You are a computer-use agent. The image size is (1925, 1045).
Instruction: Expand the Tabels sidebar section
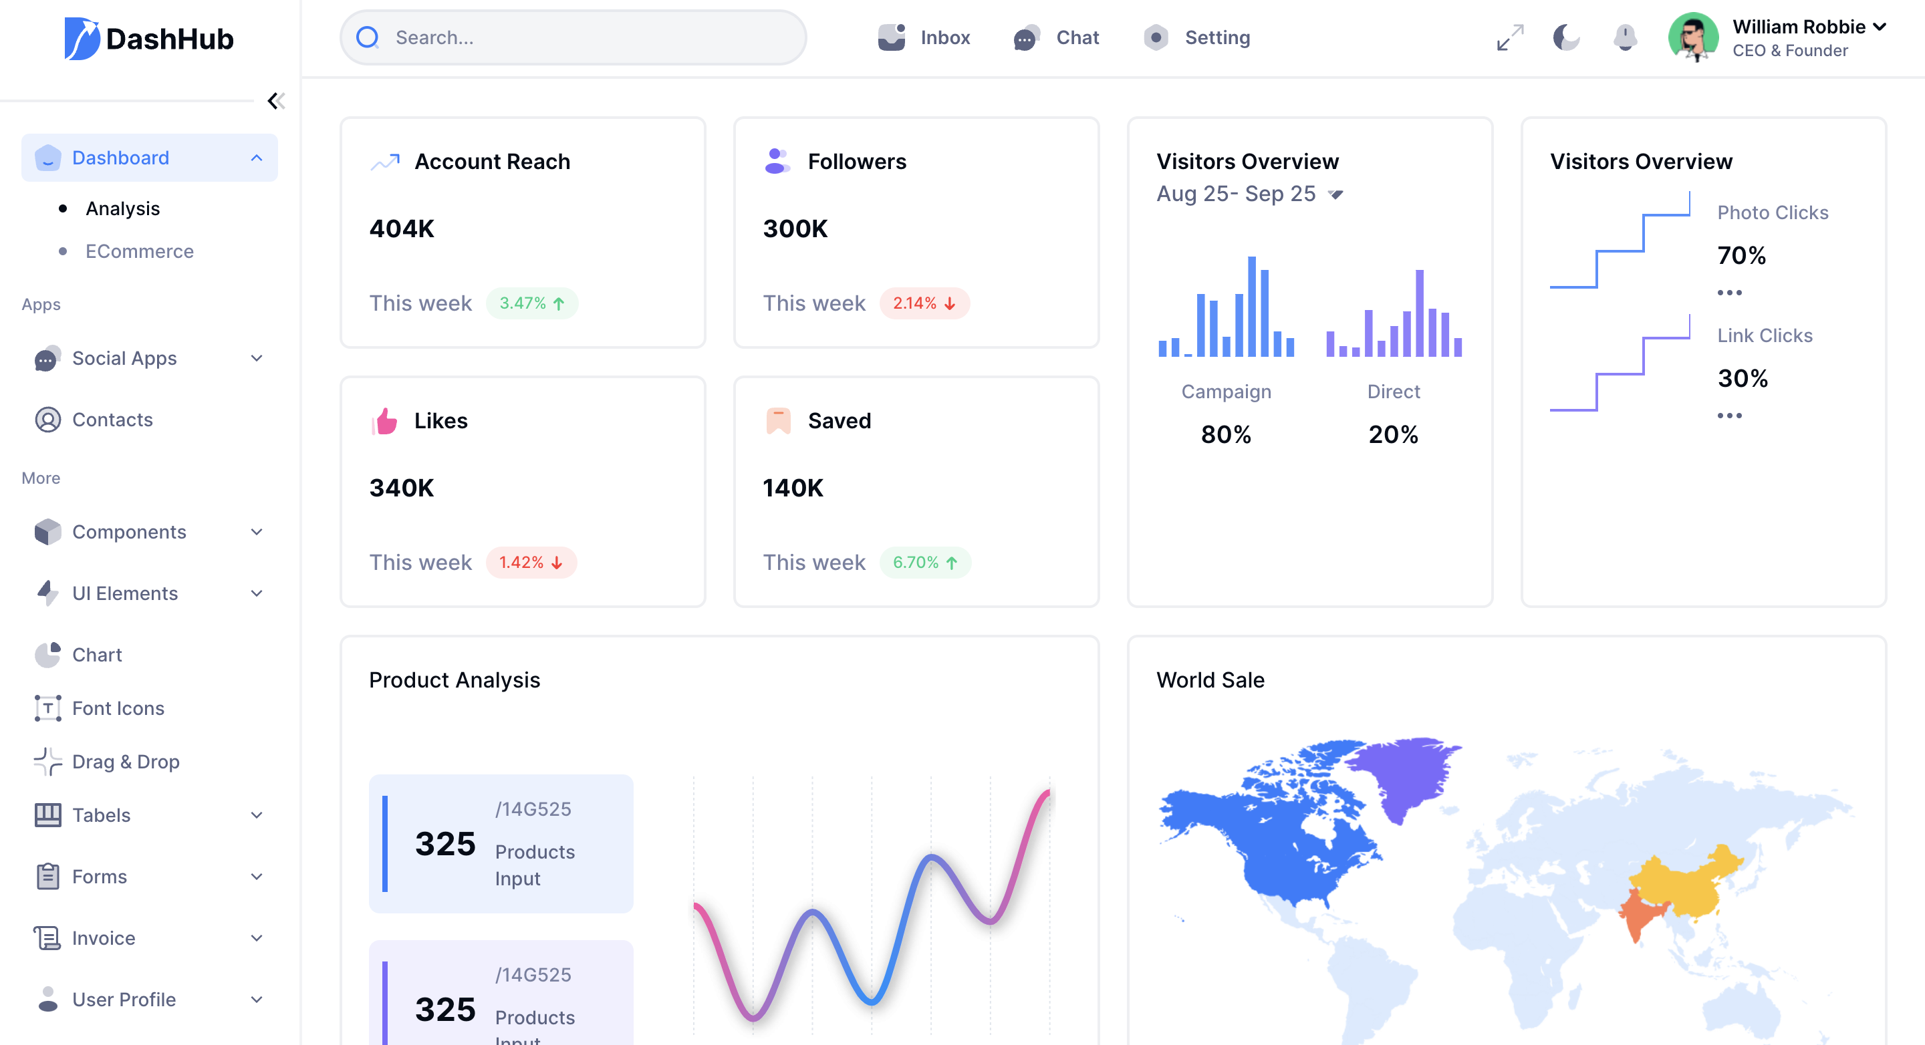[x=101, y=815]
